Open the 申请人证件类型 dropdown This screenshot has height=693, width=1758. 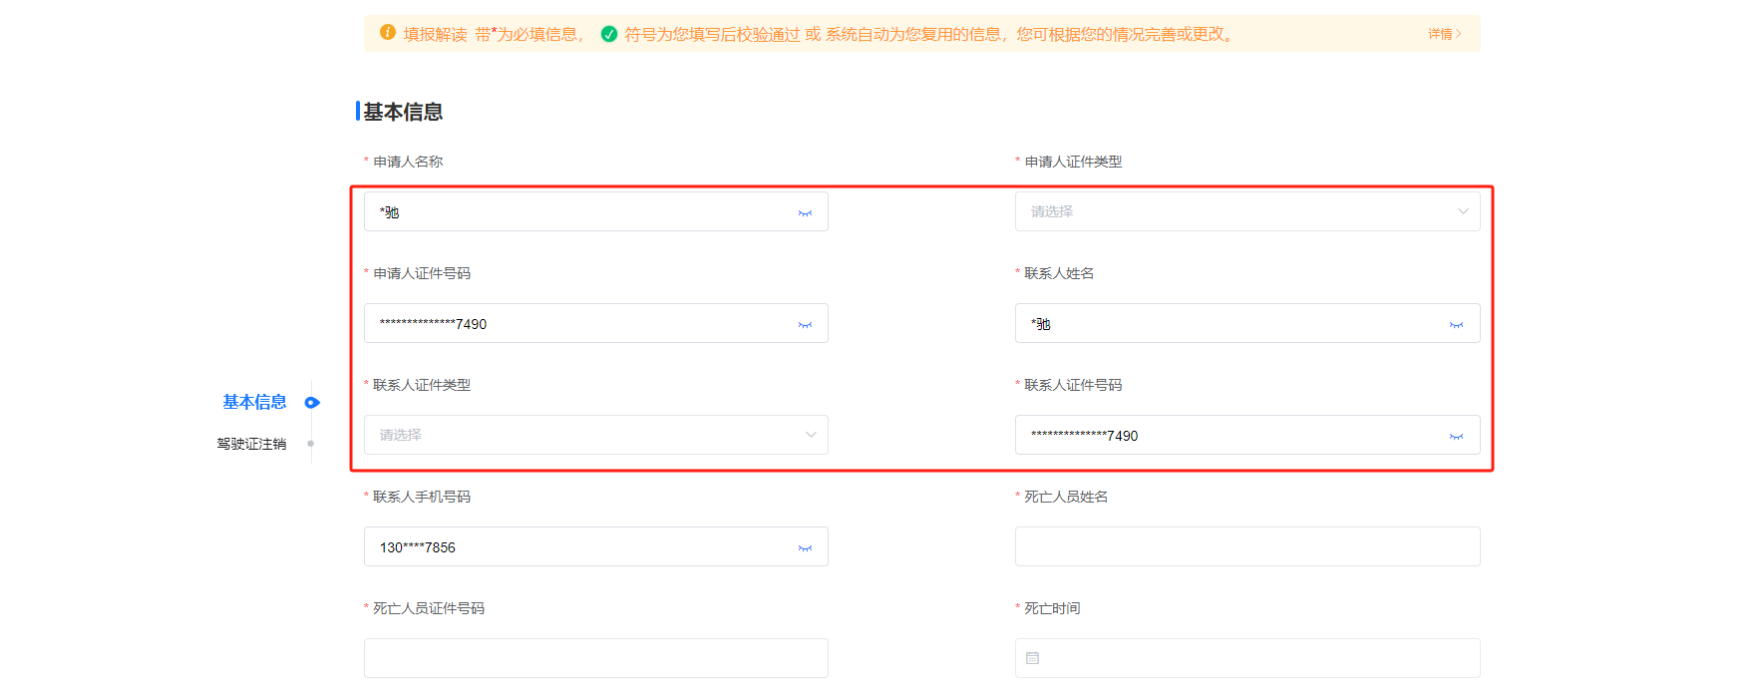click(x=1246, y=211)
